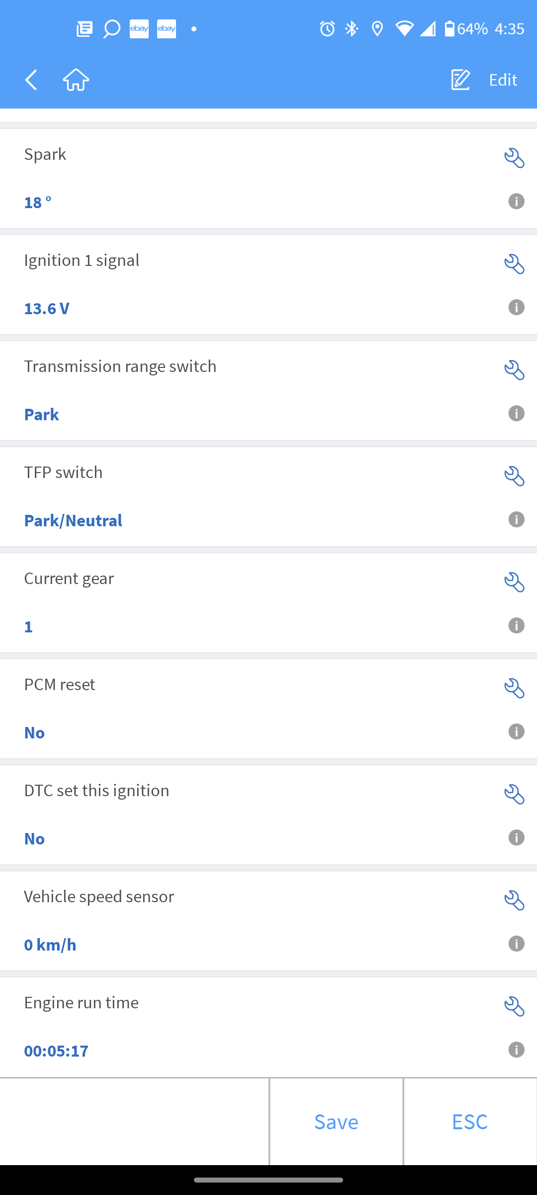537x1195 pixels.
Task: Select the Vehicle speed sensor value
Action: click(50, 945)
